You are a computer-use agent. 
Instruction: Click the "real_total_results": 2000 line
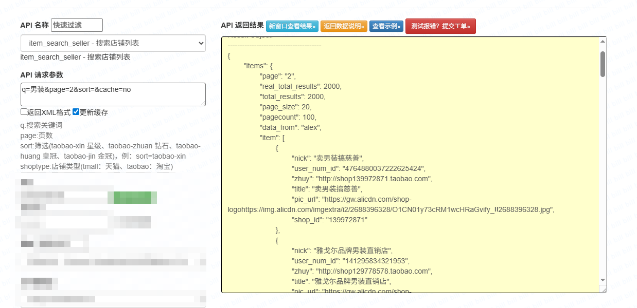point(300,86)
